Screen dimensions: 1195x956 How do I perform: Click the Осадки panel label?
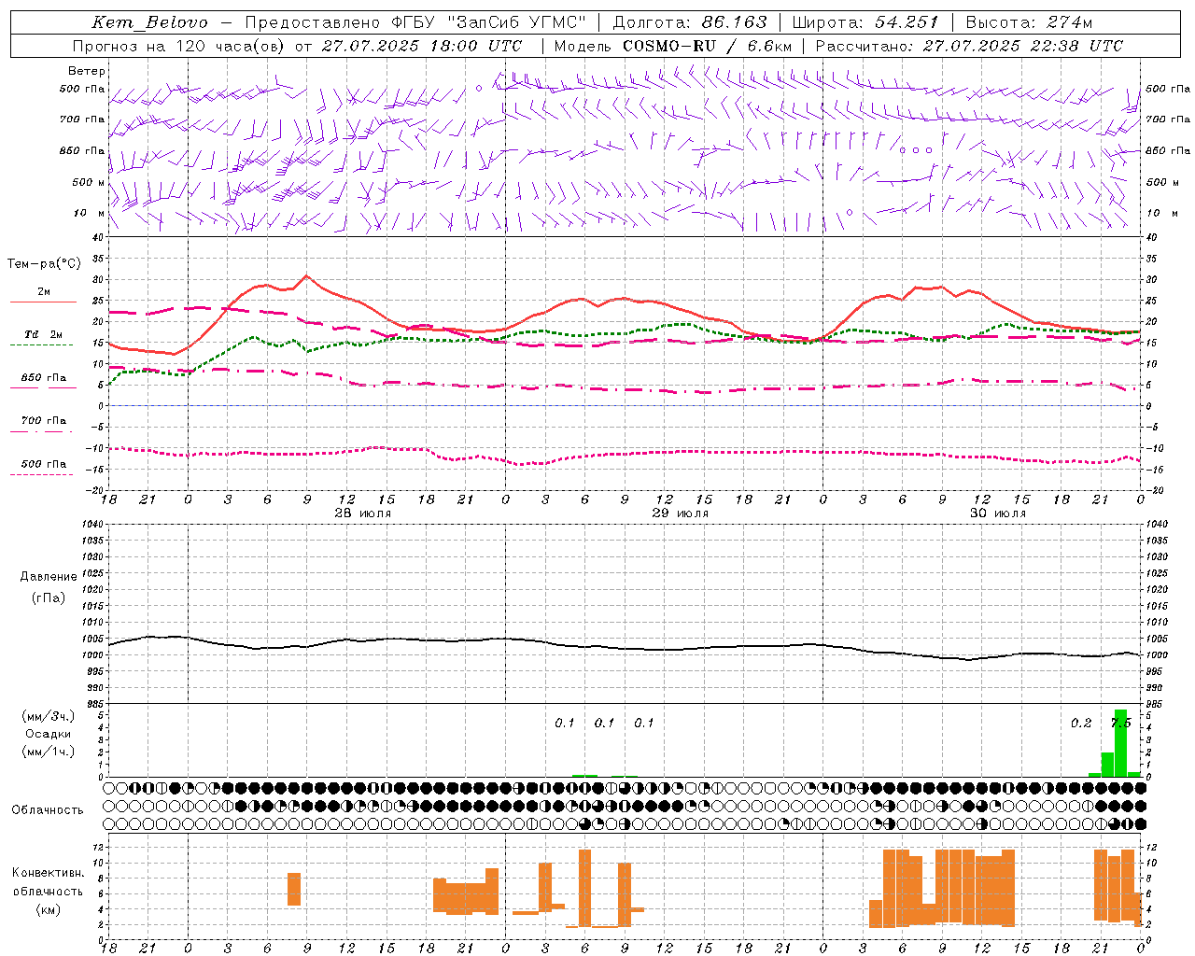[x=49, y=734]
